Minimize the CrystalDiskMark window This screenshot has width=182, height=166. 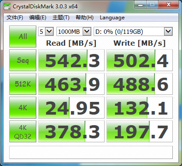click(140, 5)
